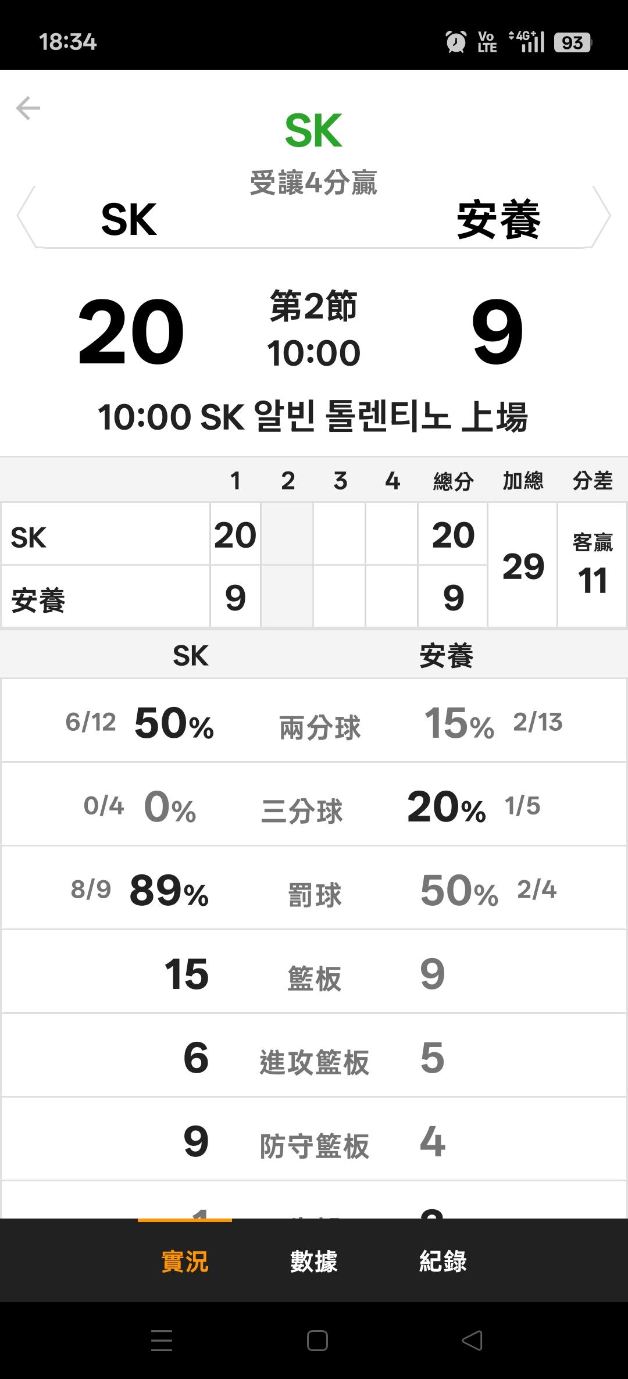628x1379 pixels.
Task: Tap the back arrow icon
Action: click(x=28, y=108)
